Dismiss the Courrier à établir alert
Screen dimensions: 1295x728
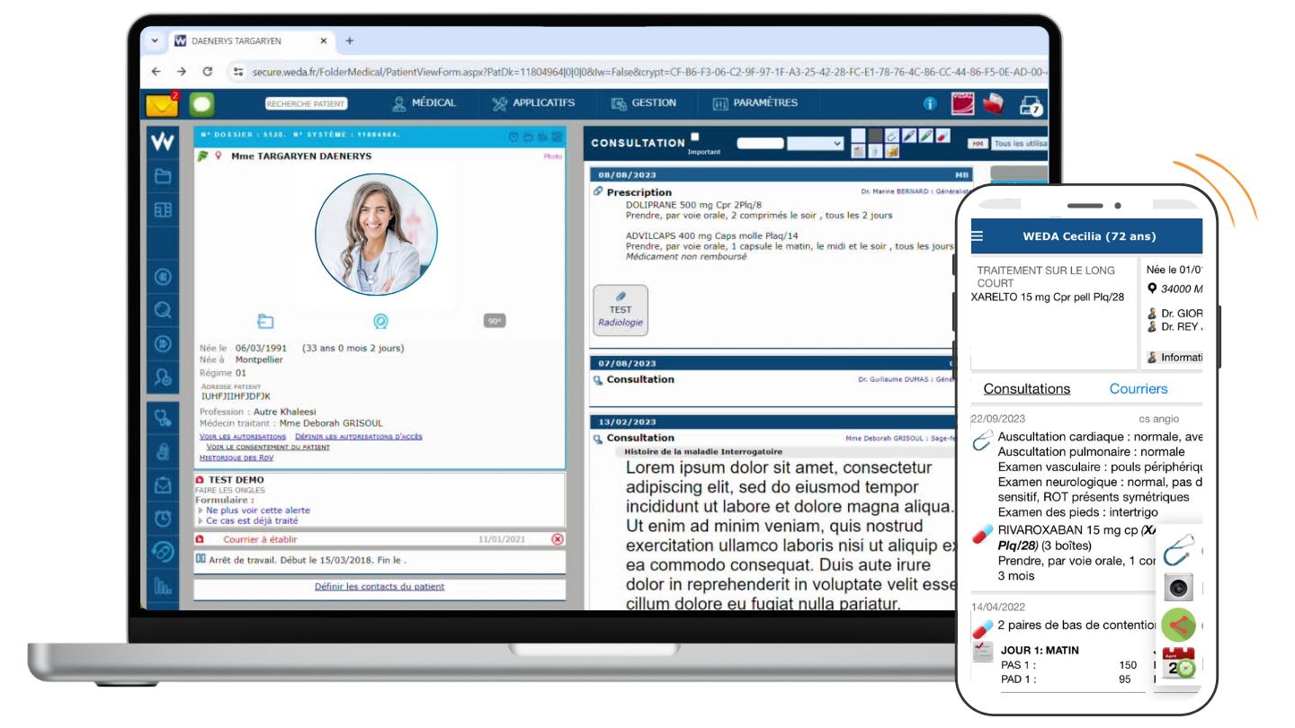pyautogui.click(x=557, y=539)
